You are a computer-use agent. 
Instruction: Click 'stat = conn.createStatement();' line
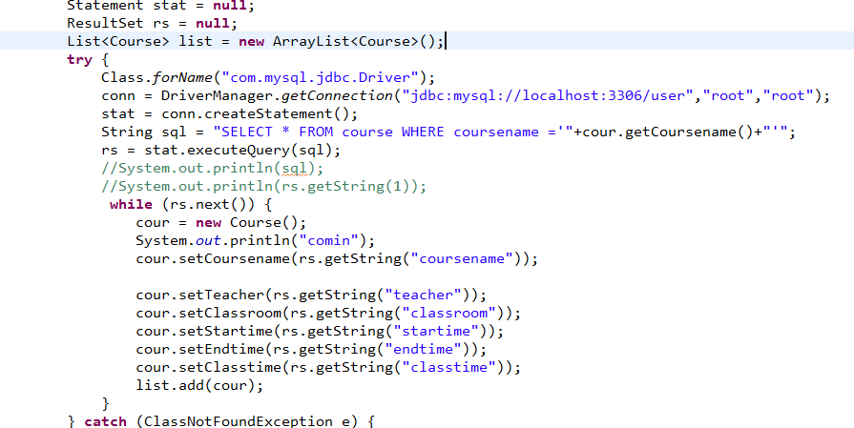230,114
